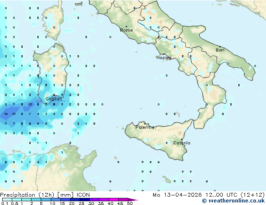Click the Rome city marker dot
The height and width of the screenshot is (205, 266).
tap(126, 26)
